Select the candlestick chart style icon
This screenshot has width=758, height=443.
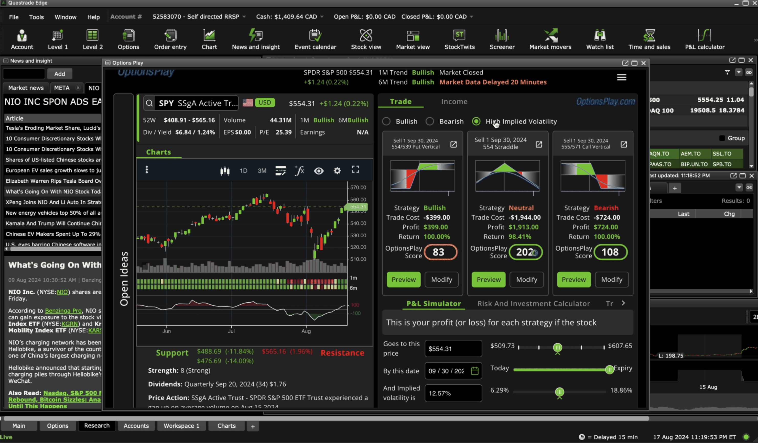pyautogui.click(x=225, y=170)
